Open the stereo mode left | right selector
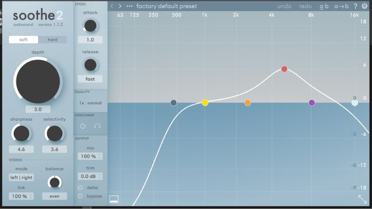This screenshot has height=209, width=372. (21, 177)
